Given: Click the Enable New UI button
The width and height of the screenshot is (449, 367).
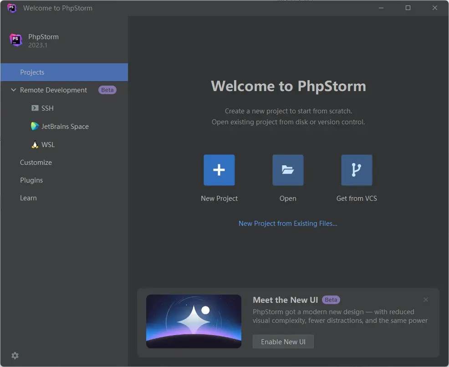Looking at the screenshot, I should tap(283, 342).
